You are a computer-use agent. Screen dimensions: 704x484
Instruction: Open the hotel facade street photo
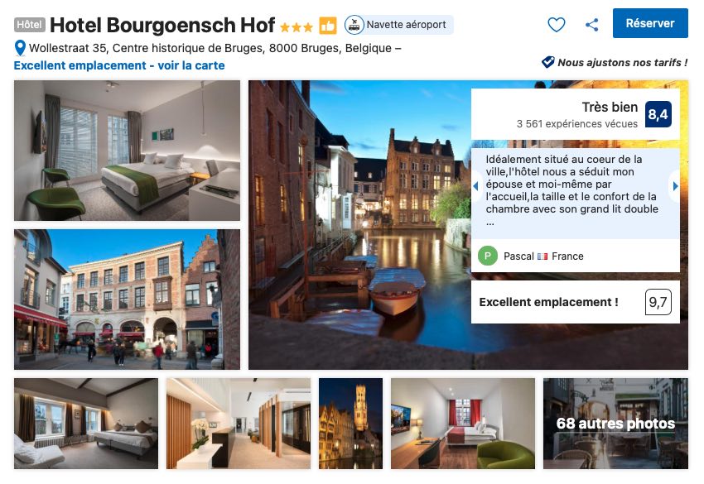pos(127,300)
